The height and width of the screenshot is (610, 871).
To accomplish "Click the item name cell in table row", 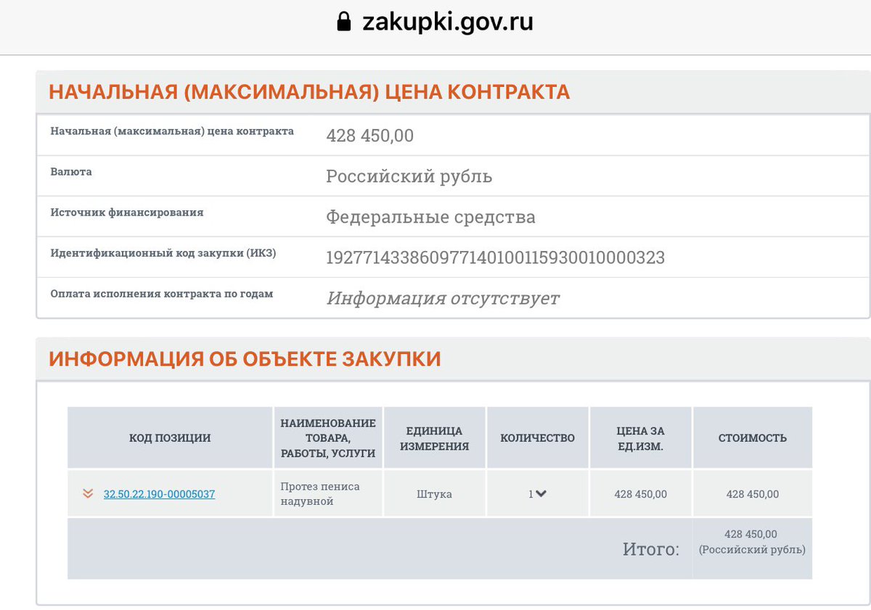I will (x=328, y=494).
